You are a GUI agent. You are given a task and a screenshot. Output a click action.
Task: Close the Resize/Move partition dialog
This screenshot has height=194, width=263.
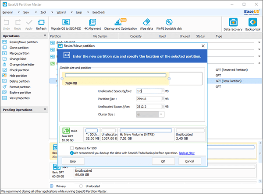tap(203, 46)
